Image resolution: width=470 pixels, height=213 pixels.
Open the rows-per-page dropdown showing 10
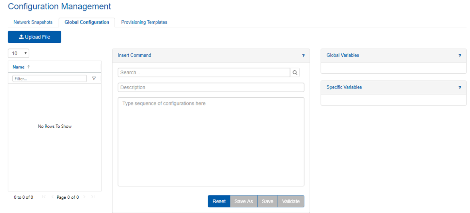pos(19,53)
